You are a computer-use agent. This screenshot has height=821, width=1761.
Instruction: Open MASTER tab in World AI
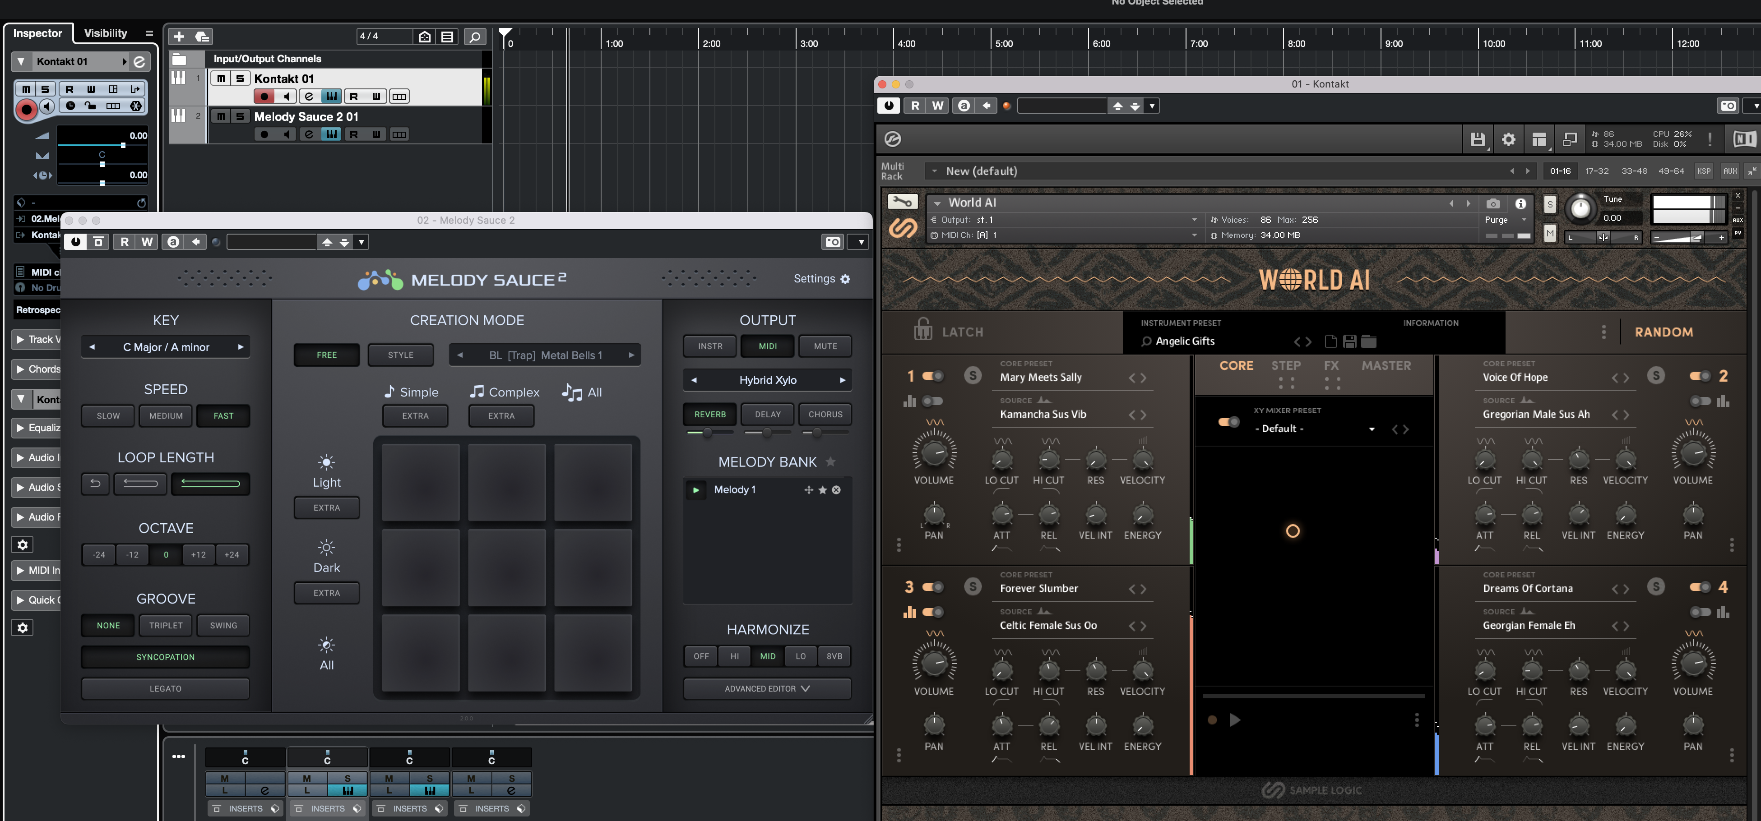(x=1386, y=365)
